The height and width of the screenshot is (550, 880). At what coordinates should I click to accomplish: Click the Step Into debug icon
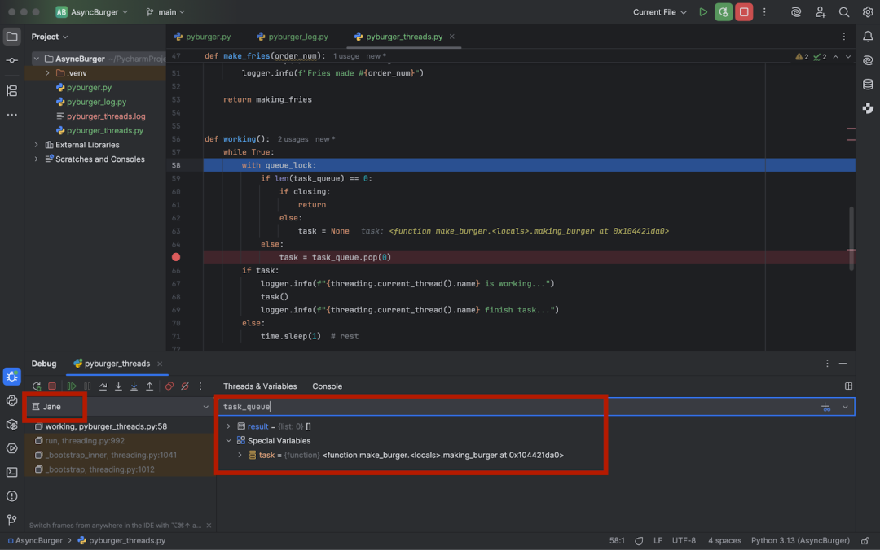pos(118,386)
